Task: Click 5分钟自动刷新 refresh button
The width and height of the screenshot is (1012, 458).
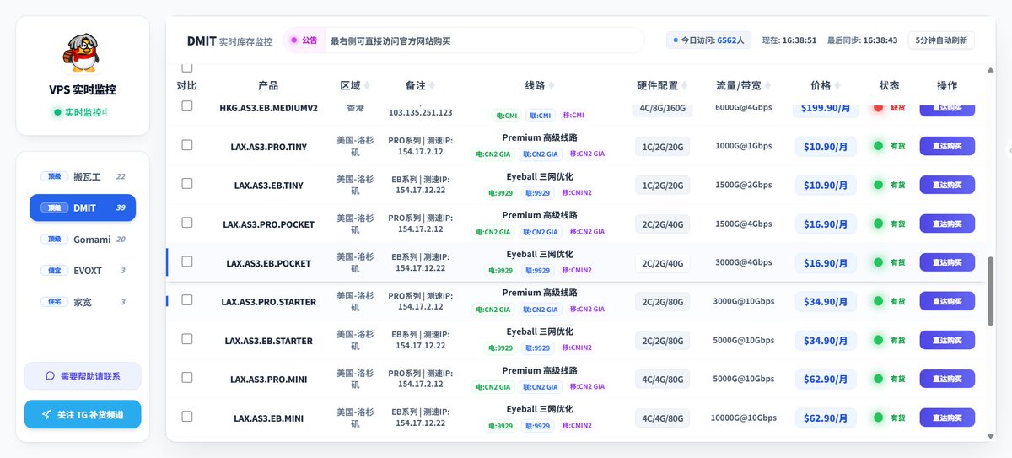Action: click(941, 40)
